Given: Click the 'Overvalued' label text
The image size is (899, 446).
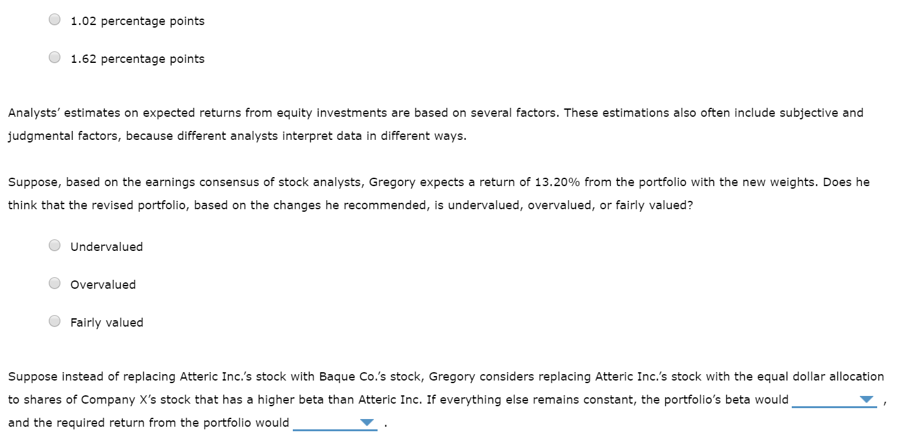Looking at the screenshot, I should click(103, 284).
